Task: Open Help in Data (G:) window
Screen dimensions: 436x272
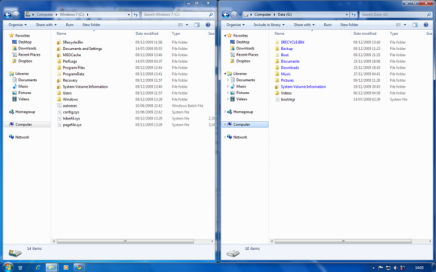Action: coord(426,25)
